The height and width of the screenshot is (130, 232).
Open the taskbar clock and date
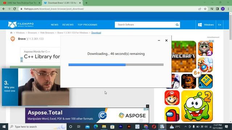pyautogui.click(x=217, y=127)
